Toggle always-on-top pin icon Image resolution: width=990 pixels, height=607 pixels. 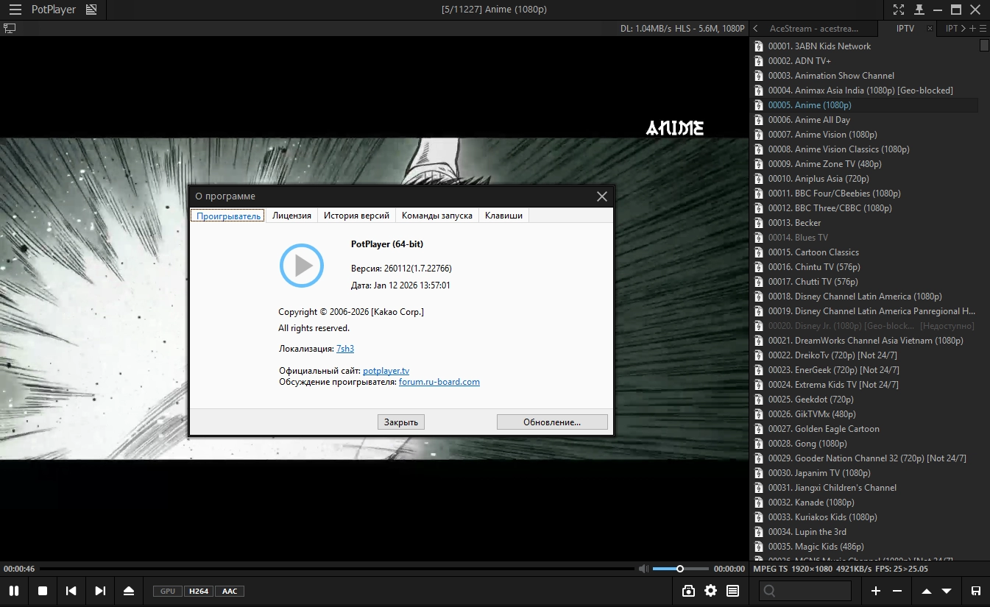pyautogui.click(x=919, y=10)
